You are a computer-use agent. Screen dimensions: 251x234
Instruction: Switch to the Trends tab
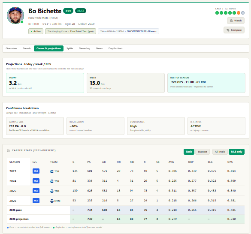27,48
